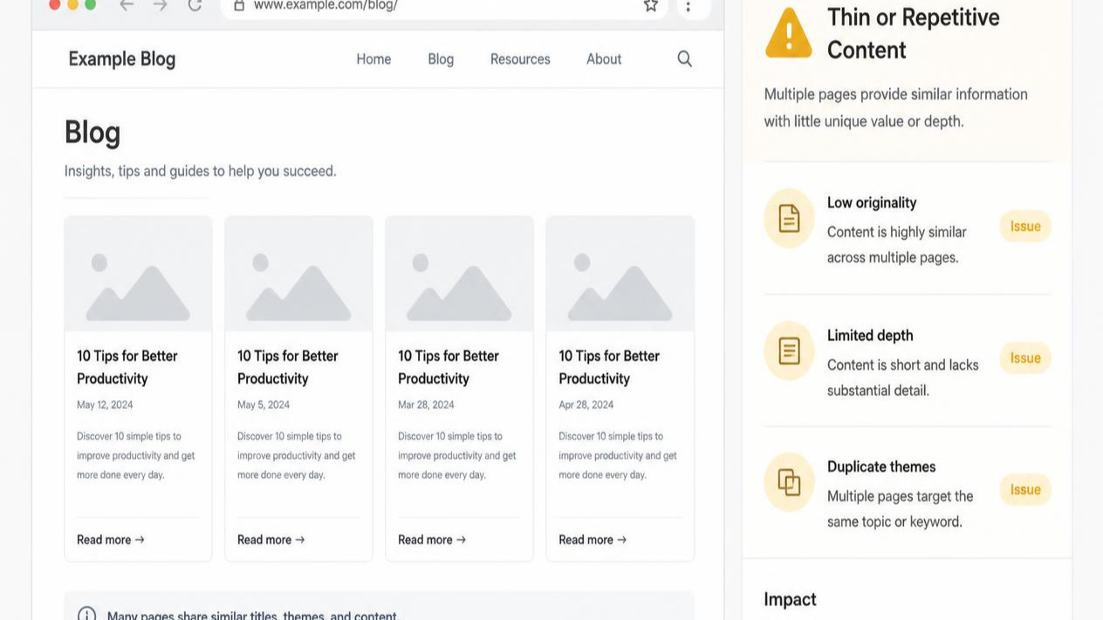This screenshot has width=1103, height=620.
Task: Click the "Impact" section heading
Action: pos(790,600)
